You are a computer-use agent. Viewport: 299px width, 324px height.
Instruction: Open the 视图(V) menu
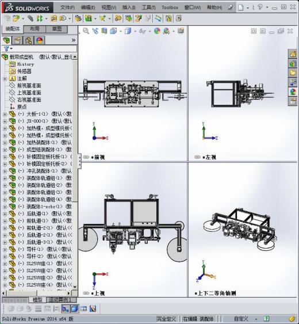109,7
